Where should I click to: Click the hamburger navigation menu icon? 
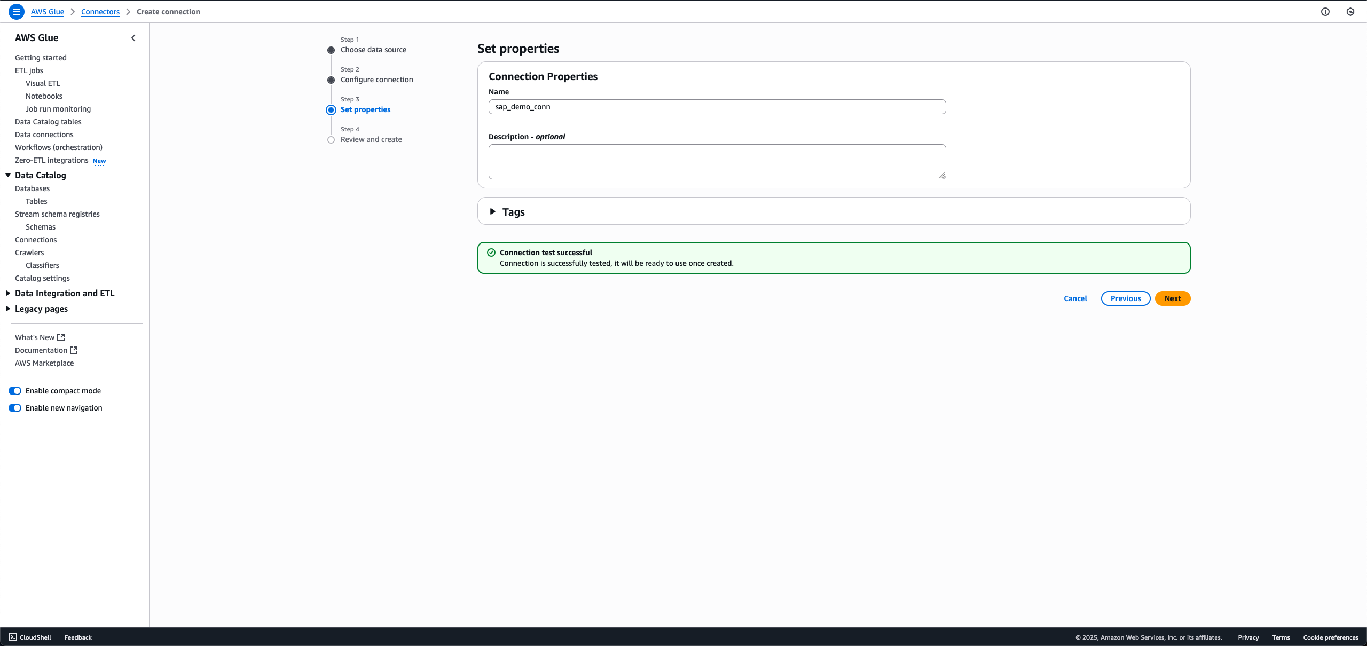(17, 12)
